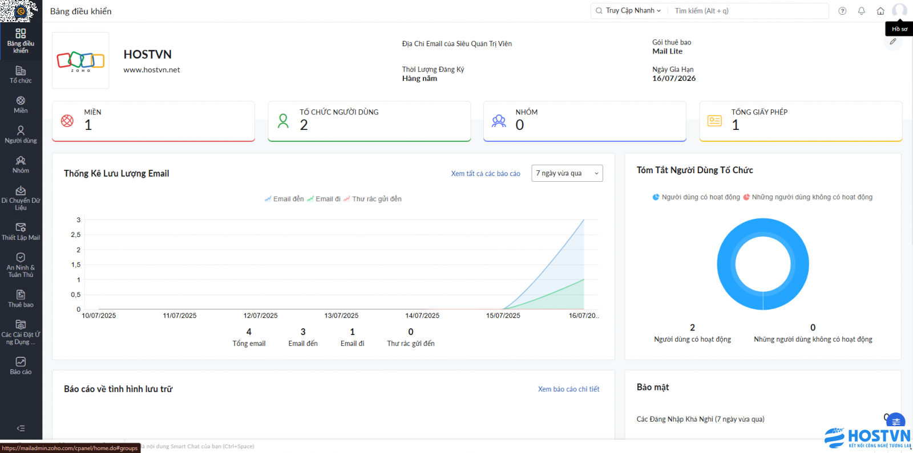This screenshot has width=913, height=453.
Task: Toggle Email đến legend in chart
Action: pyautogui.click(x=284, y=199)
